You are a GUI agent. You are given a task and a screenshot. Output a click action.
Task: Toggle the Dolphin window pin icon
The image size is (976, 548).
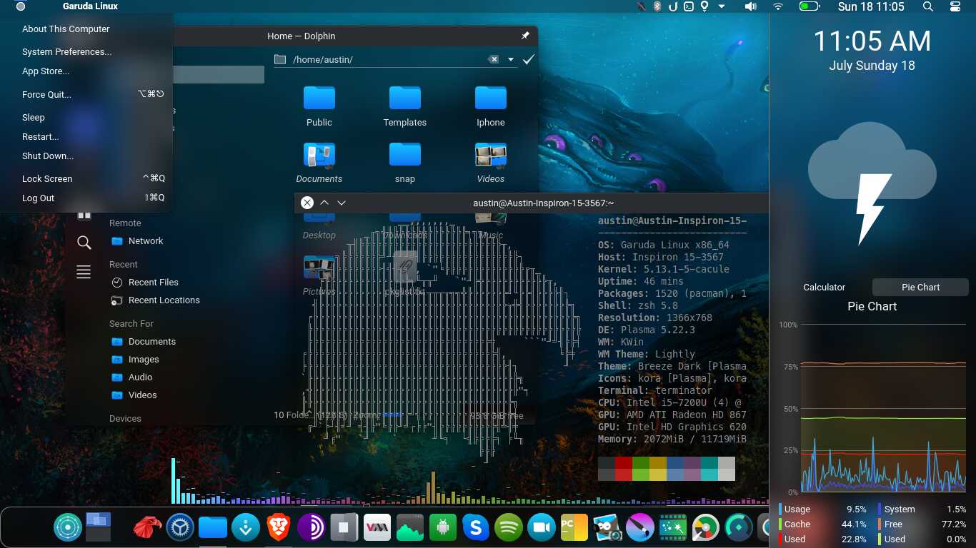tap(525, 36)
